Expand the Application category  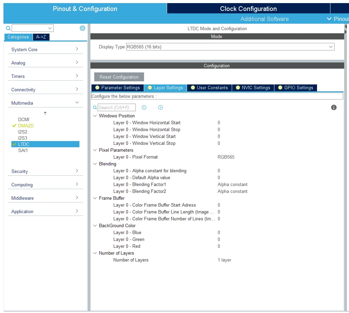point(45,211)
